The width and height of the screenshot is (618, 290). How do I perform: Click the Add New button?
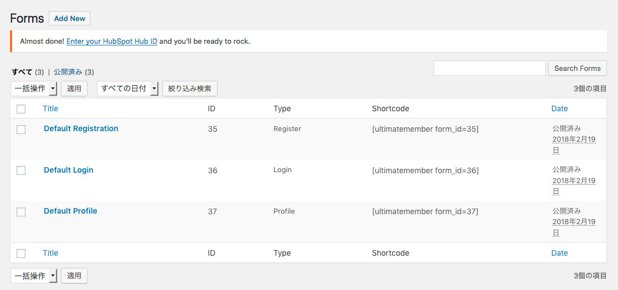click(69, 18)
